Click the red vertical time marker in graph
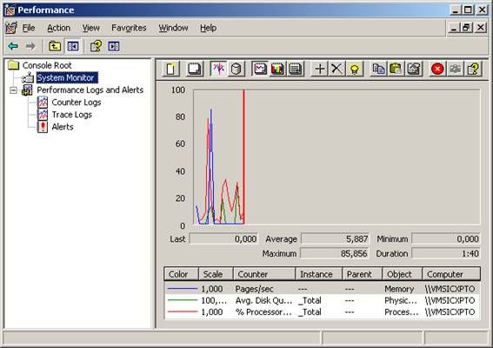Viewport: 493px width, 348px height. [x=243, y=157]
